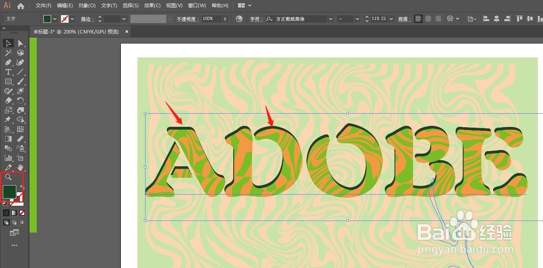Activate the Column Graph tool
The height and width of the screenshot is (268, 543).
click(x=8, y=158)
